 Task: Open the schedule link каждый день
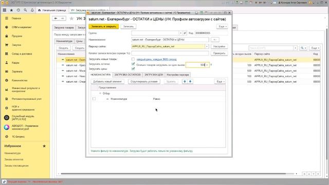tap(156, 60)
